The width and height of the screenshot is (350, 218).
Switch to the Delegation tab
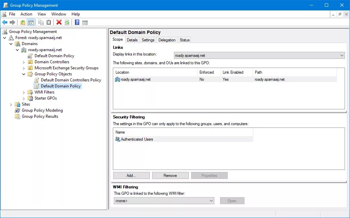[167, 40]
